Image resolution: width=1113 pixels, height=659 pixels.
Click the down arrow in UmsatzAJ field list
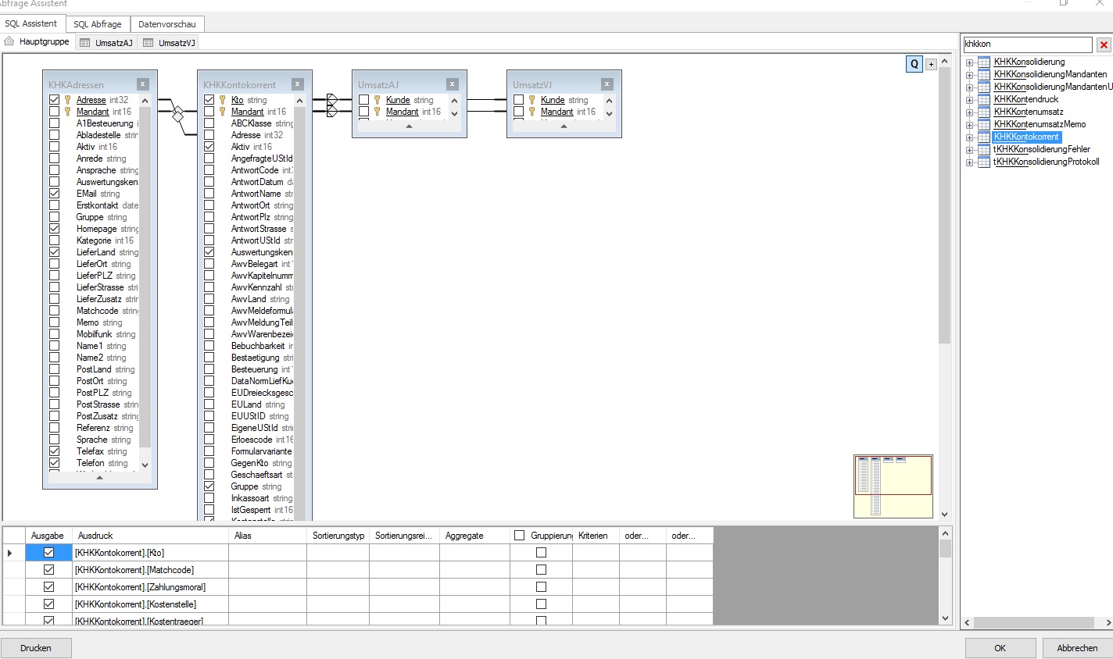pyautogui.click(x=454, y=113)
